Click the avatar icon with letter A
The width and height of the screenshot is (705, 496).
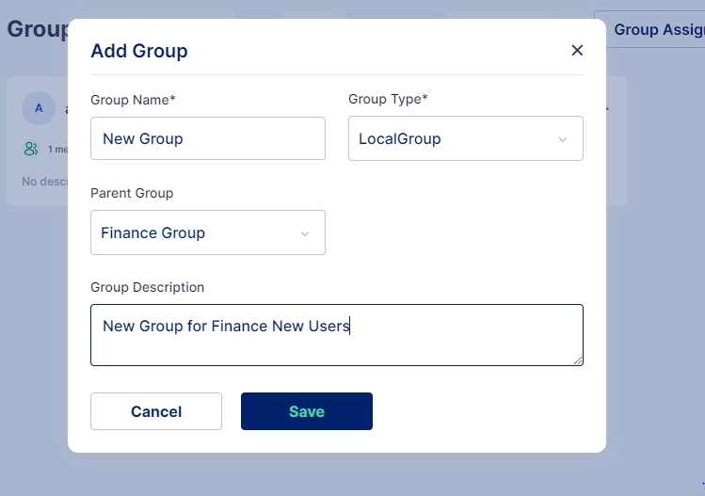tap(39, 108)
